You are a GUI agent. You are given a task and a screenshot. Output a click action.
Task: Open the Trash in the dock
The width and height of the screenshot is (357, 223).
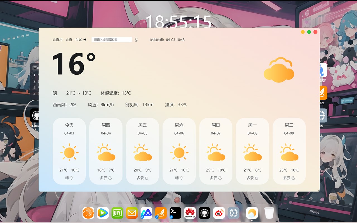269,213
